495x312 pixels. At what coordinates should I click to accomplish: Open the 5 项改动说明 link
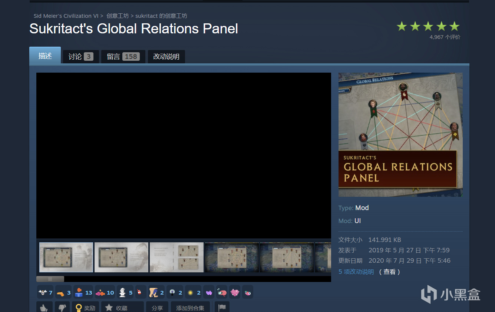tap(356, 272)
